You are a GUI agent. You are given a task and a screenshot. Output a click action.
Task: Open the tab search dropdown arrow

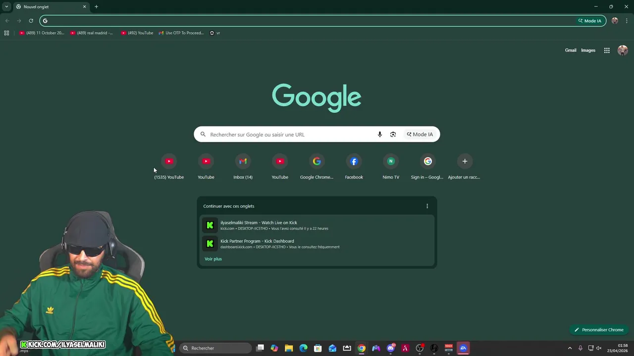coord(6,6)
